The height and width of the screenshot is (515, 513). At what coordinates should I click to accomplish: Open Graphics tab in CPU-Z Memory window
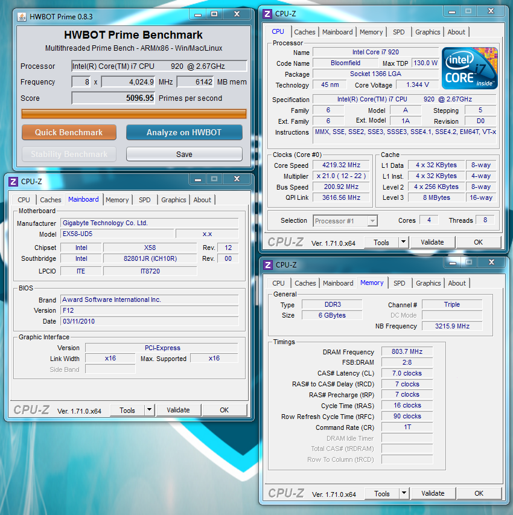(429, 283)
